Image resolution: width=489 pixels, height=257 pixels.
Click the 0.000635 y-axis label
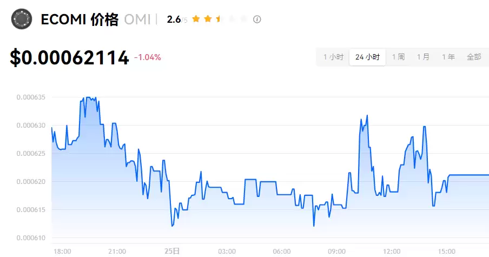31,97
